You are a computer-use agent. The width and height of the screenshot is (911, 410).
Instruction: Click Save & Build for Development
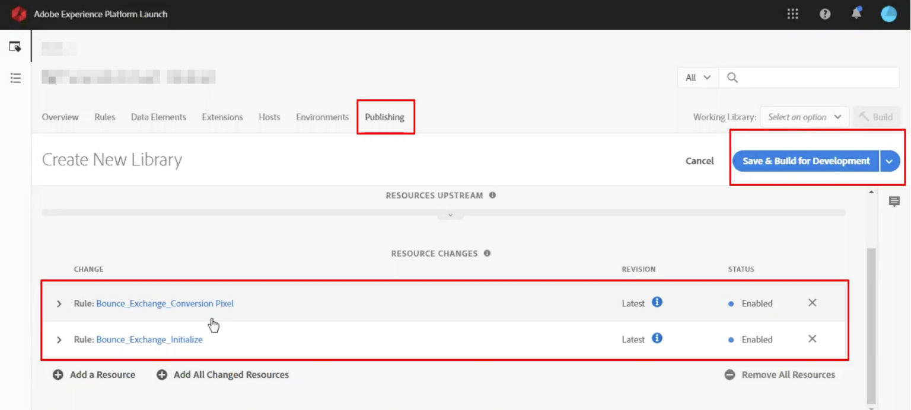click(x=806, y=161)
